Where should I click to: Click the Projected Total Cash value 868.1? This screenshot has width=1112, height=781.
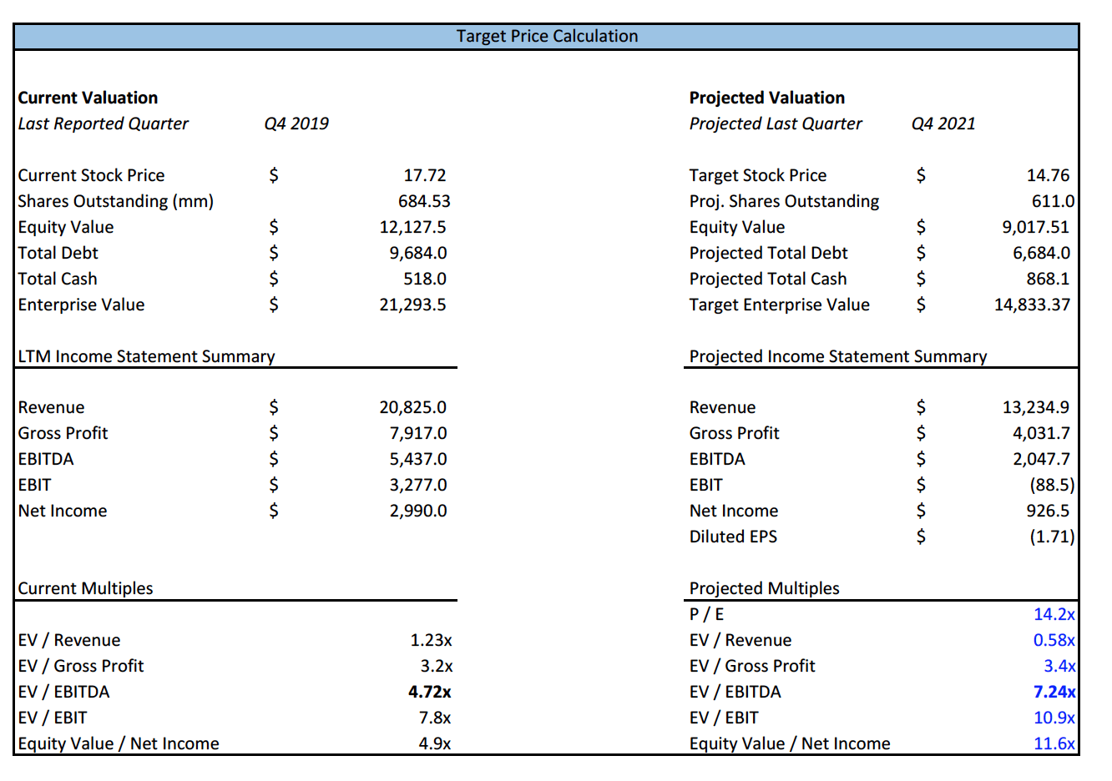(1047, 279)
